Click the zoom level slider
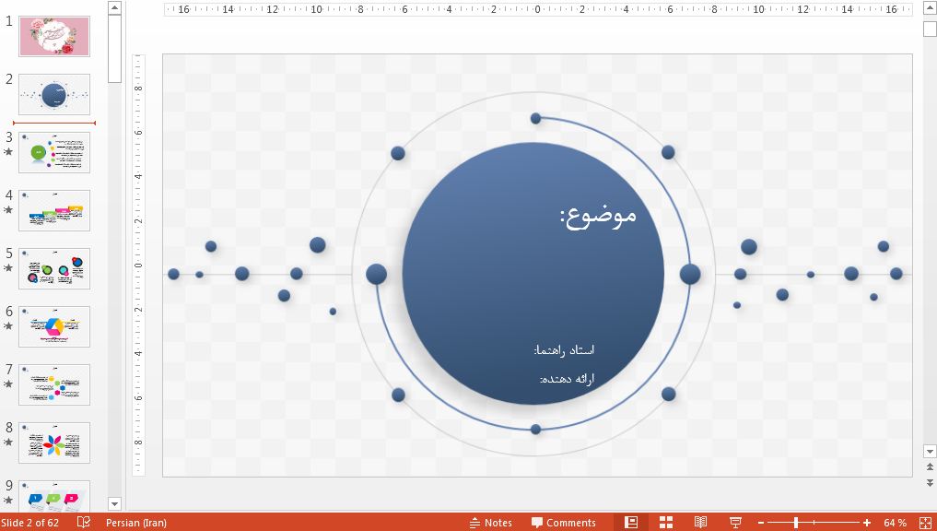 coord(797,522)
